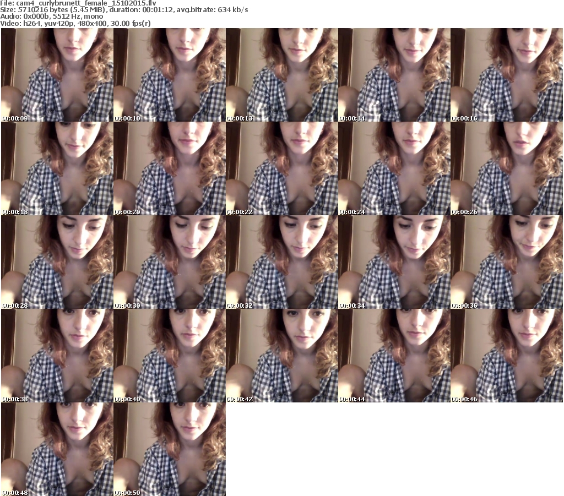The width and height of the screenshot is (564, 496).
Task: Select the thumbnail frame stamped 00:00:14
Action: coord(394,75)
